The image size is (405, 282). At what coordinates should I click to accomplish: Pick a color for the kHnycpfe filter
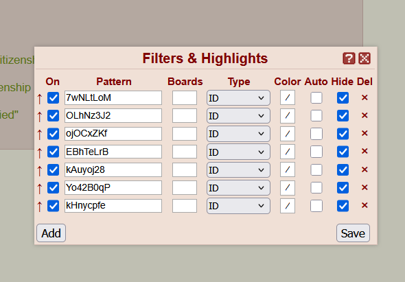tap(288, 206)
